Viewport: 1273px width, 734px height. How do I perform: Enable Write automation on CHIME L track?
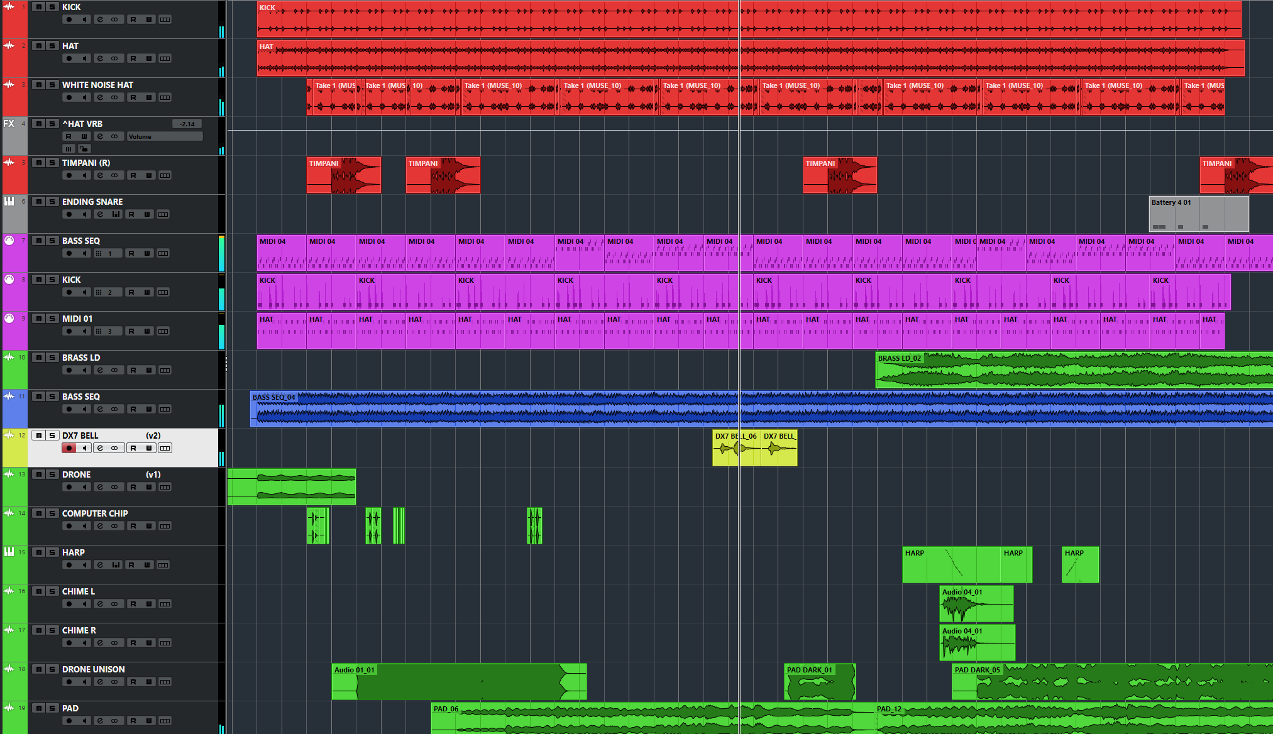point(148,604)
